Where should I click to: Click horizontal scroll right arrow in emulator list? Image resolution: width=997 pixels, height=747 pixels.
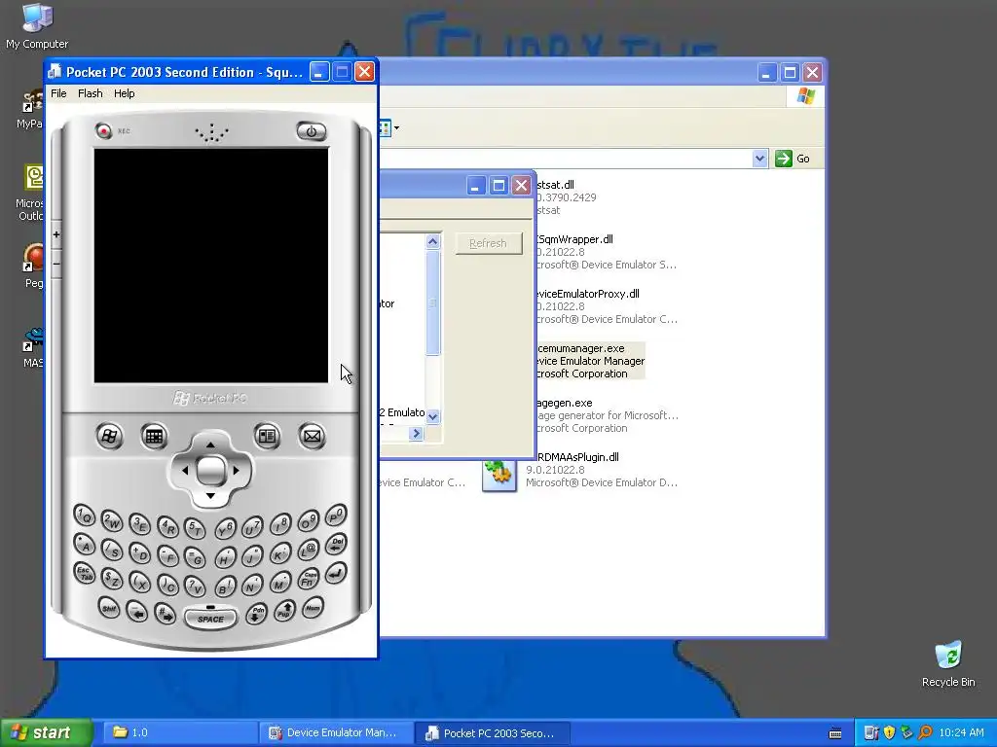point(417,433)
